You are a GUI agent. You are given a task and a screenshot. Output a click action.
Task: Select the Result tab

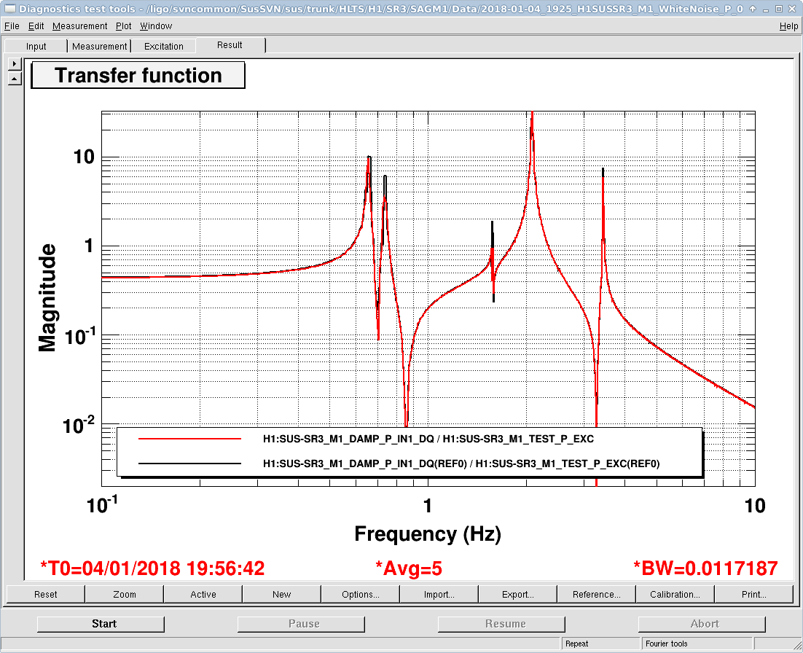click(230, 45)
